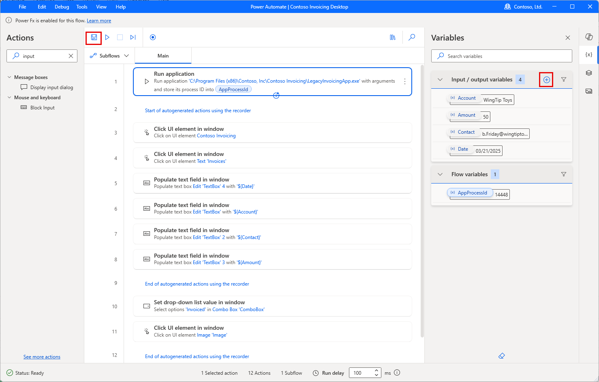The image size is (599, 382).
Task: Increase Run delay with the stepper
Action: tap(377, 370)
